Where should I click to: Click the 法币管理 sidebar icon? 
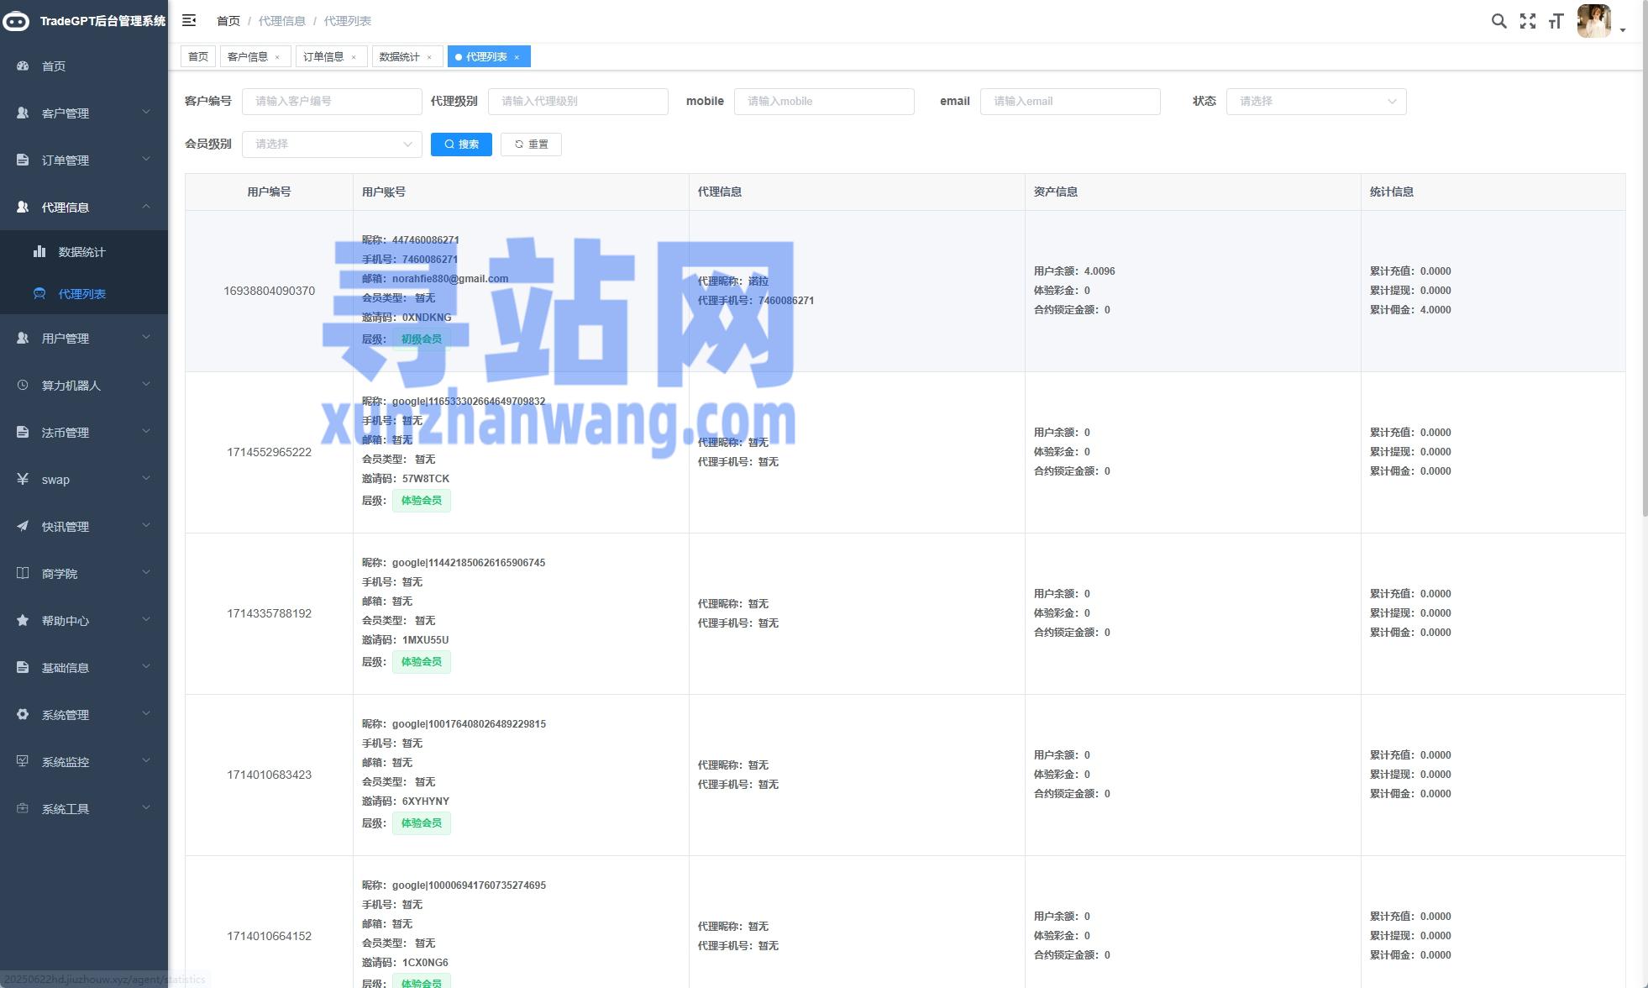pyautogui.click(x=23, y=432)
